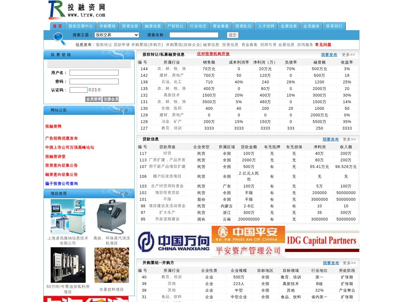Viewport: 403px width, 302px height.
Task: Click the 仅对投资机构开放 red link
Action: pyautogui.click(x=213, y=54)
